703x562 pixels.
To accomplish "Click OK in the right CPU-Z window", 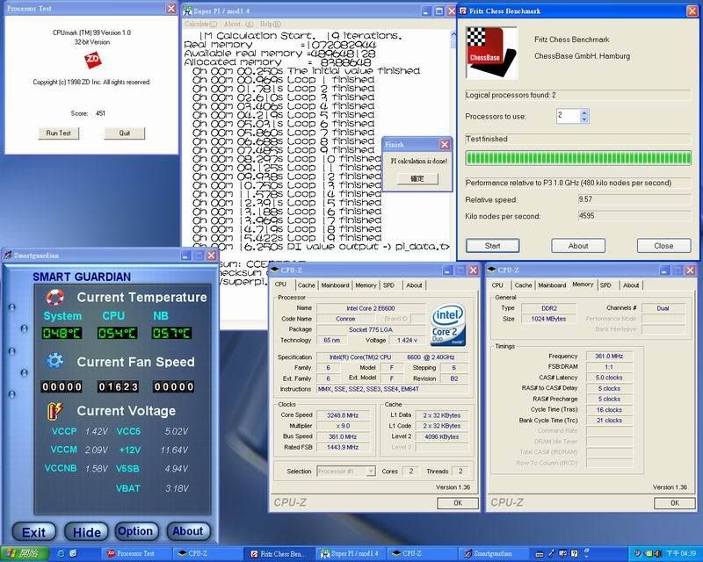I will coord(675,503).
